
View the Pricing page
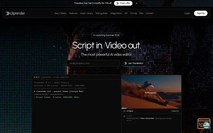133,13
